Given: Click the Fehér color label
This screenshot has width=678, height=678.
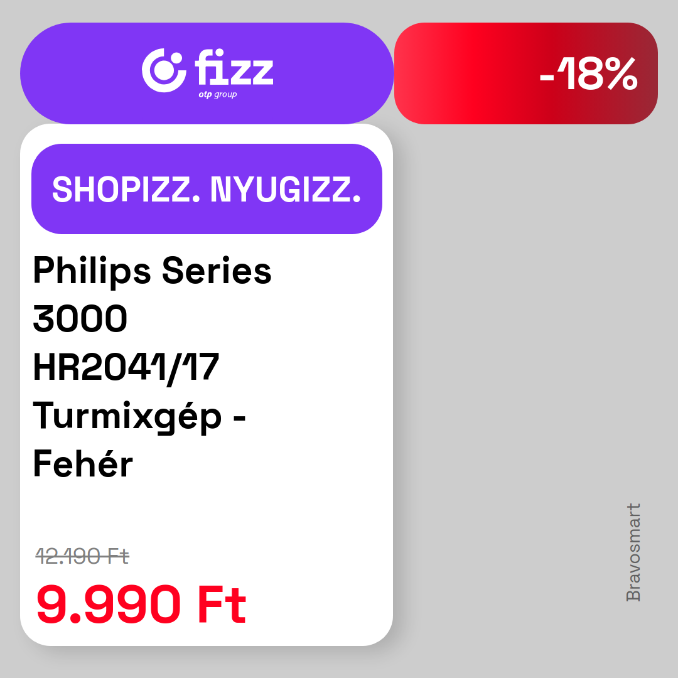Looking at the screenshot, I should pyautogui.click(x=83, y=463).
